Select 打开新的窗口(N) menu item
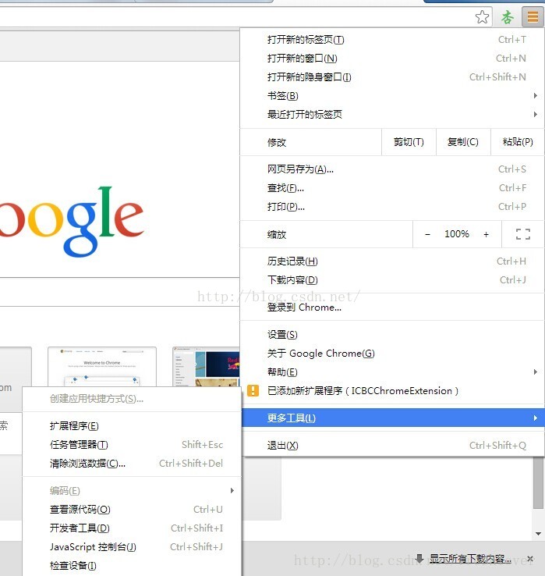 [x=392, y=58]
